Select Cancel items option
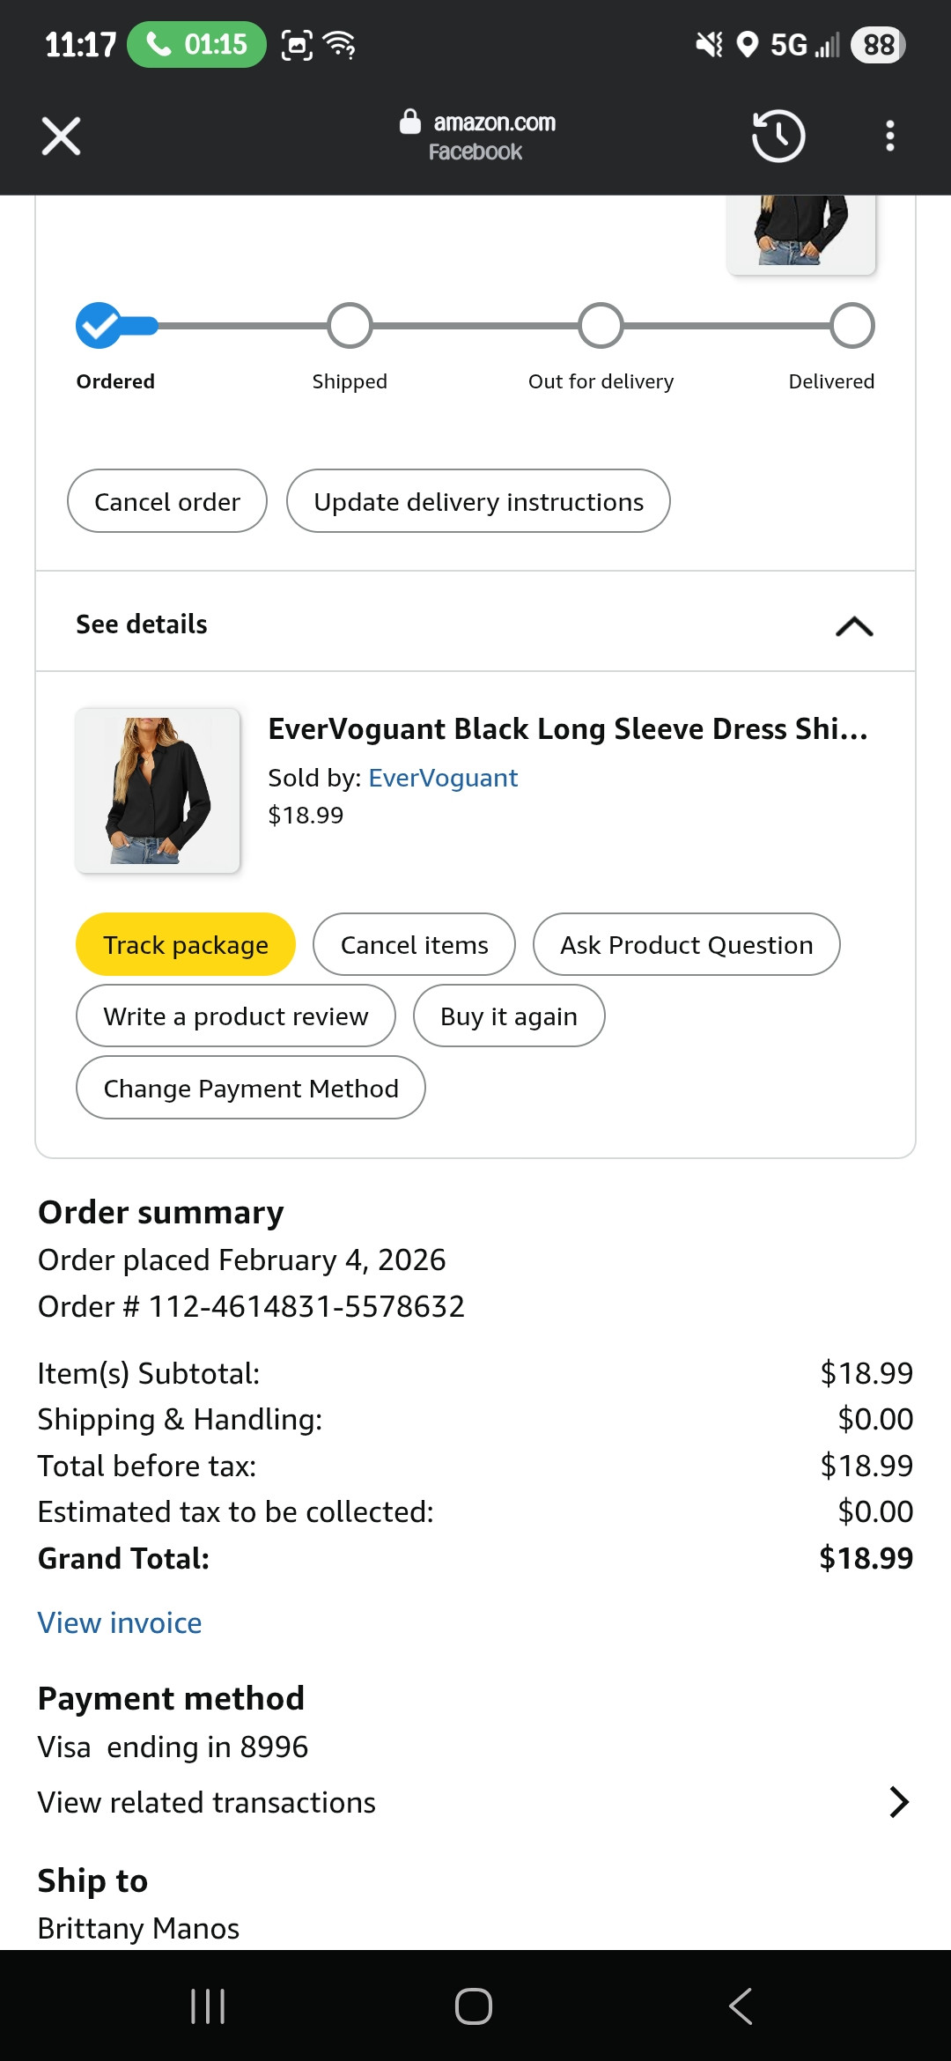The width and height of the screenshot is (951, 2061). tap(414, 944)
